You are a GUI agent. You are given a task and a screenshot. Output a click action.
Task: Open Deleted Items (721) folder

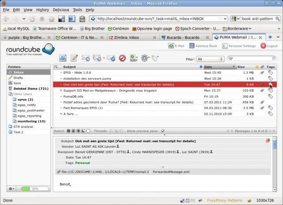coord(29,88)
